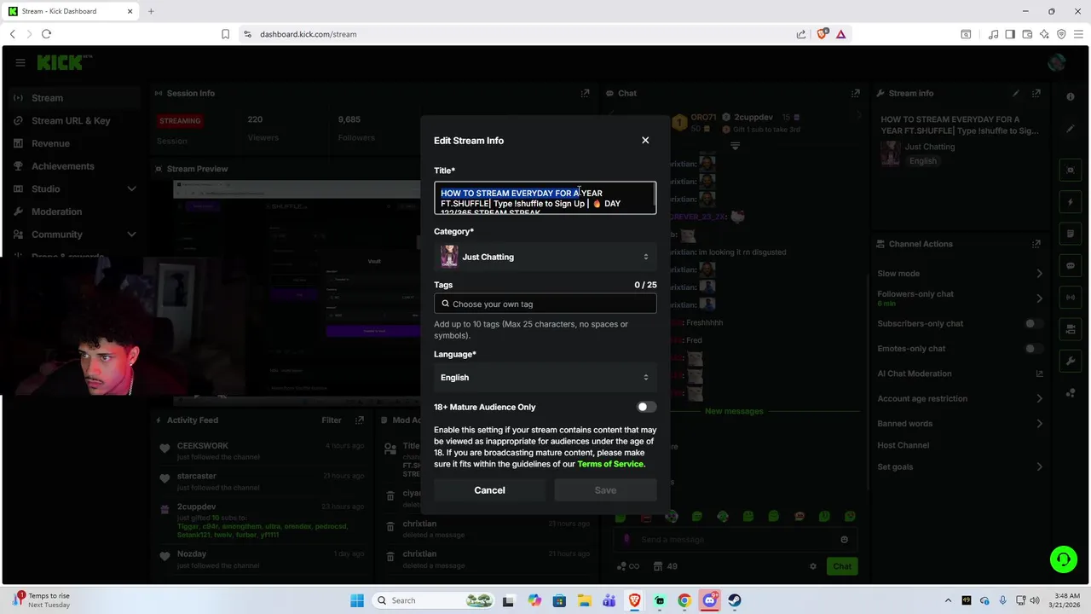Pop out the Channel Actions panel
The height and width of the screenshot is (614, 1091).
(1036, 244)
